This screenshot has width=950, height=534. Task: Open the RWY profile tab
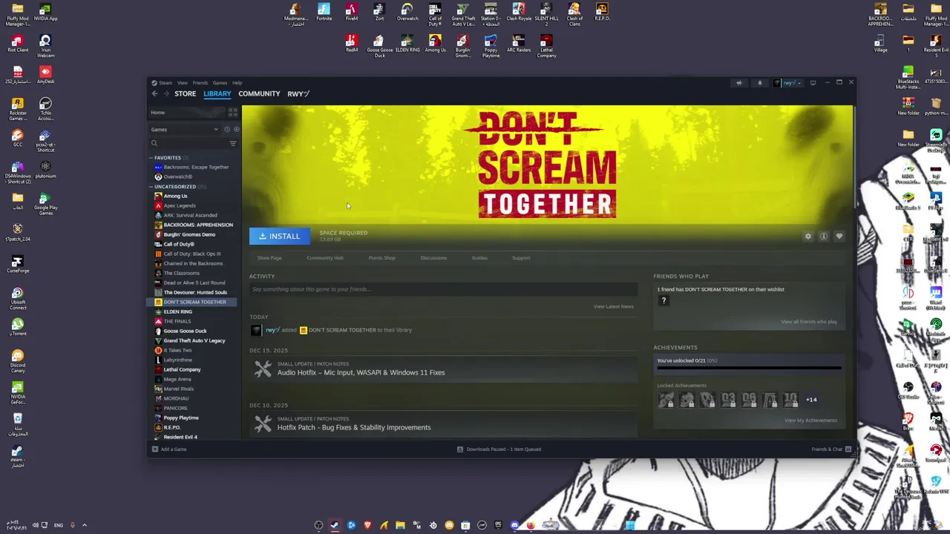click(x=298, y=93)
